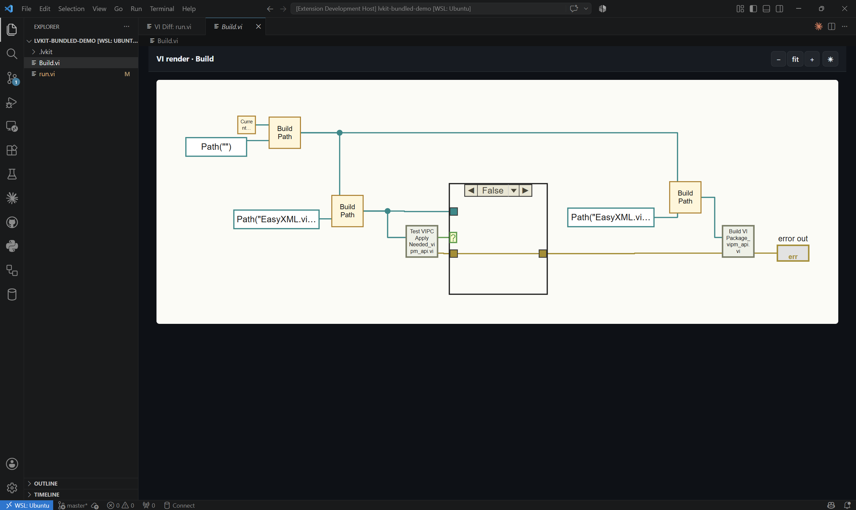Go forward with the navigation arrow

pyautogui.click(x=283, y=9)
